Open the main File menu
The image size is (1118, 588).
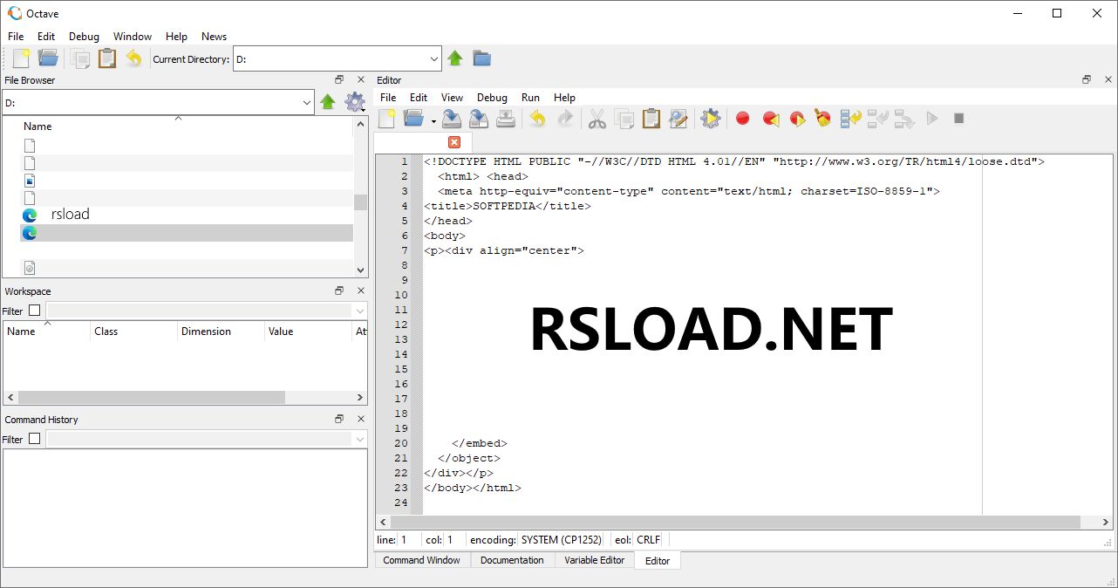[16, 37]
